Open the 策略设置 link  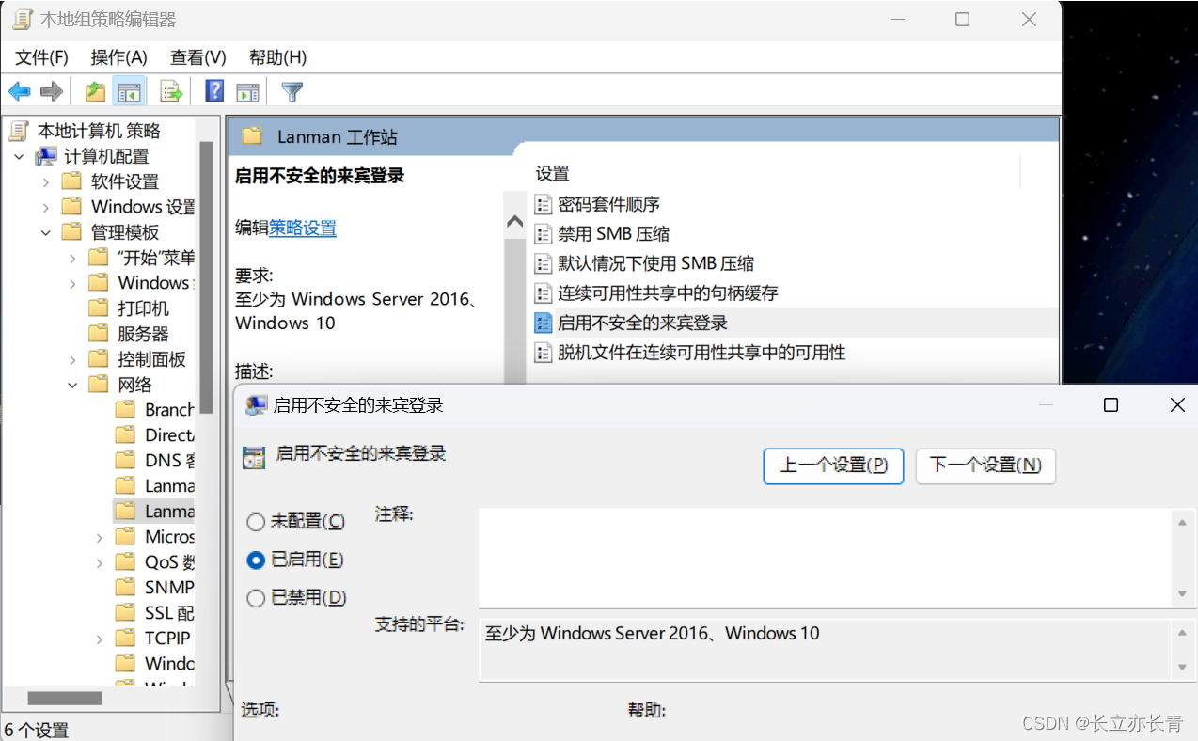303,228
